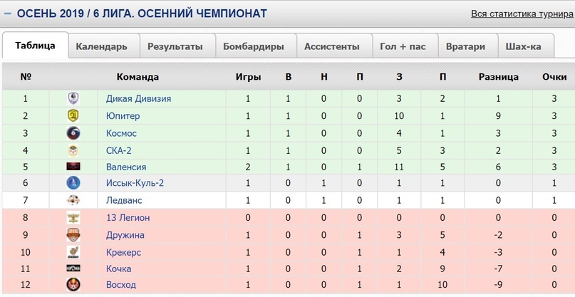
Task: Select the Вратари tab
Action: 465,46
